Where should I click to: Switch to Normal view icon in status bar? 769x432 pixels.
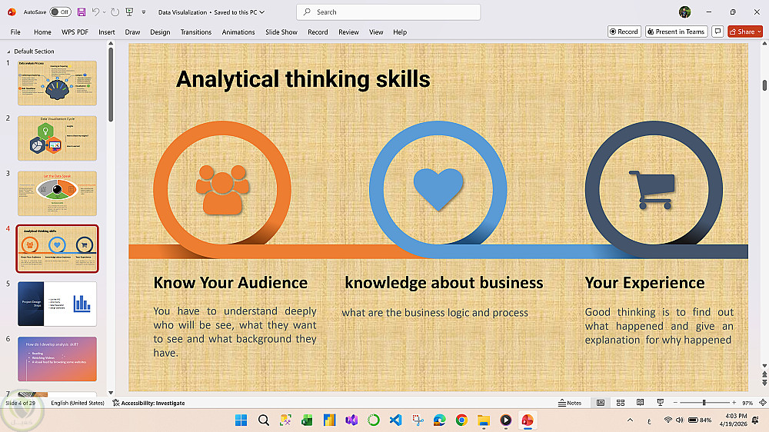(x=601, y=403)
